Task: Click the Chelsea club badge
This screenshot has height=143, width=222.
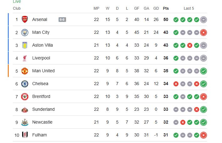Action: pos(25,84)
